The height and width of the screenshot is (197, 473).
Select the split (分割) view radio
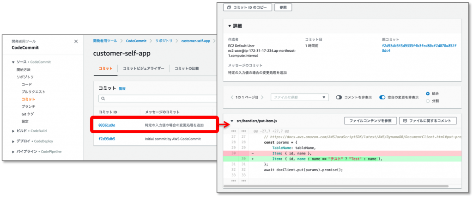[x=428, y=101]
